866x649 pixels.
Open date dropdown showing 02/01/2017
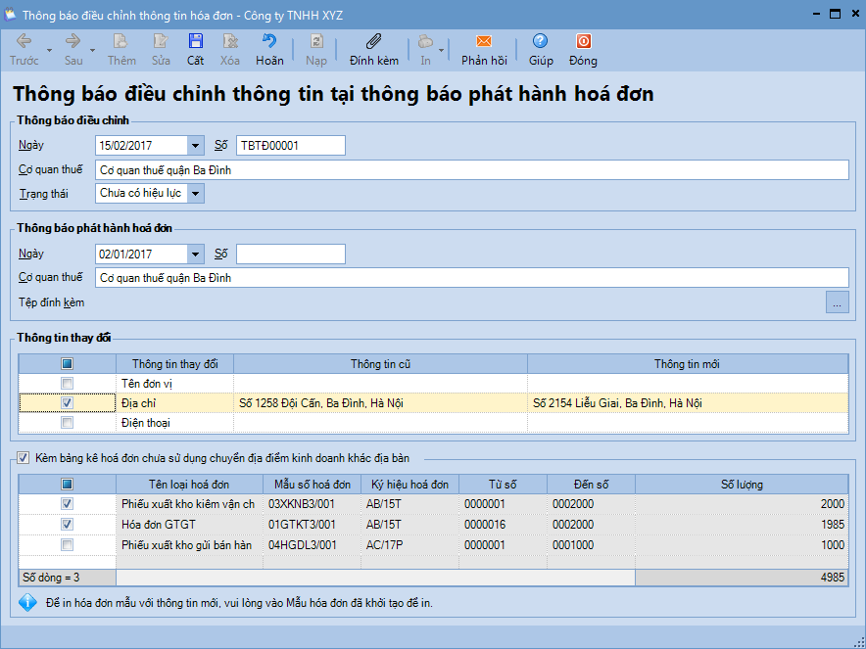click(x=196, y=255)
